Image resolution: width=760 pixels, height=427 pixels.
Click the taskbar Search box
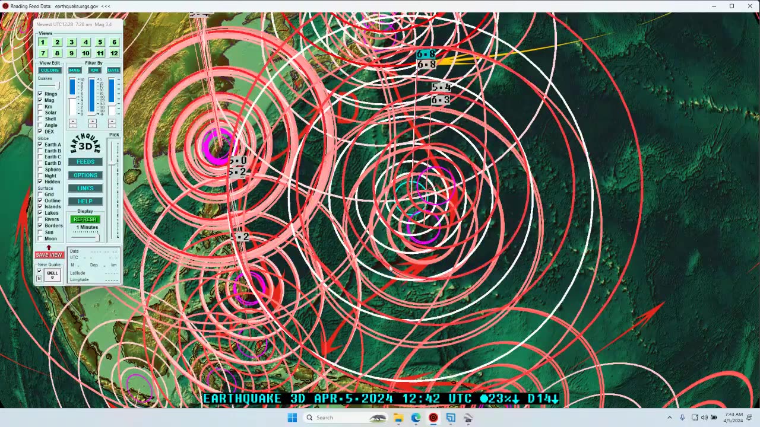[x=347, y=418]
